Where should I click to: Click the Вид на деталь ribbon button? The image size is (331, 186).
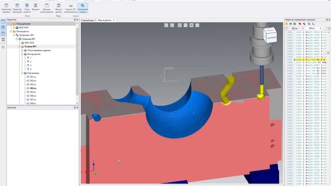pyautogui.click(x=58, y=8)
